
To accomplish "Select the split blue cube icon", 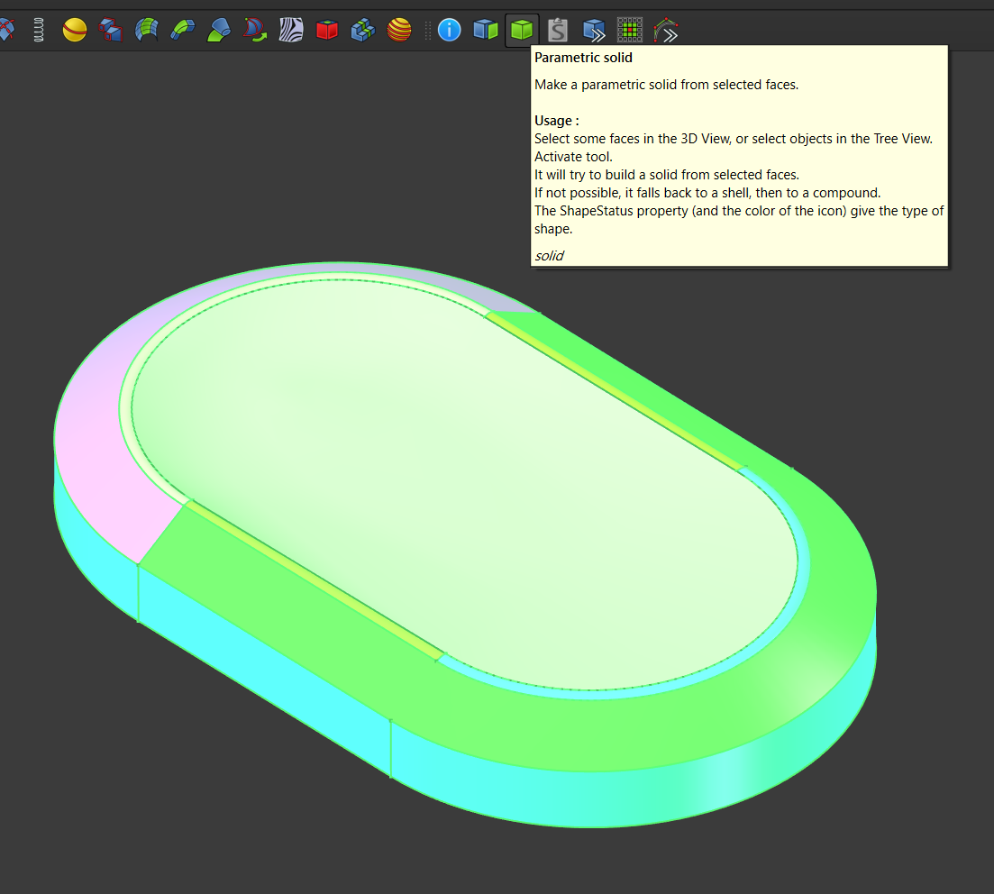I will 486,31.
